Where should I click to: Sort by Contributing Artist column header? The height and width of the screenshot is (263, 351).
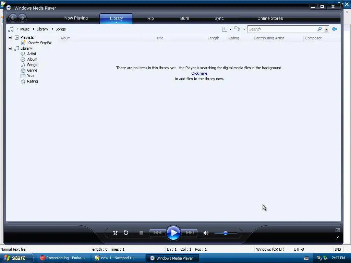point(278,38)
